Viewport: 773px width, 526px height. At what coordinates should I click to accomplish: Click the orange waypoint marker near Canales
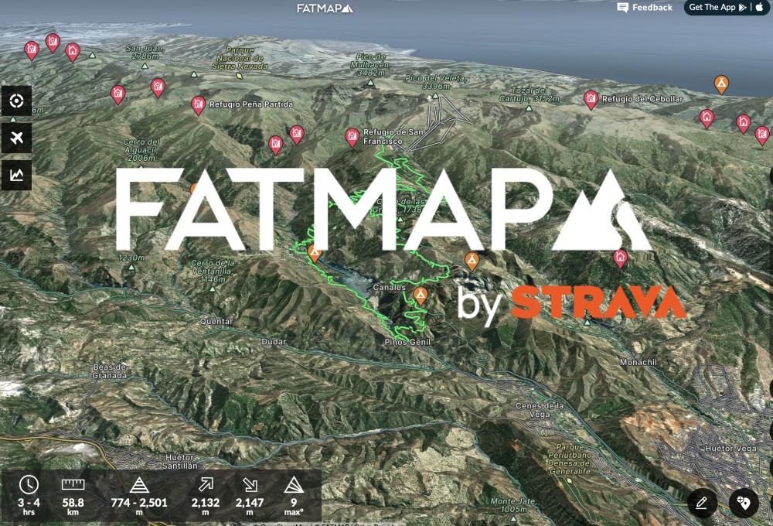pyautogui.click(x=421, y=295)
